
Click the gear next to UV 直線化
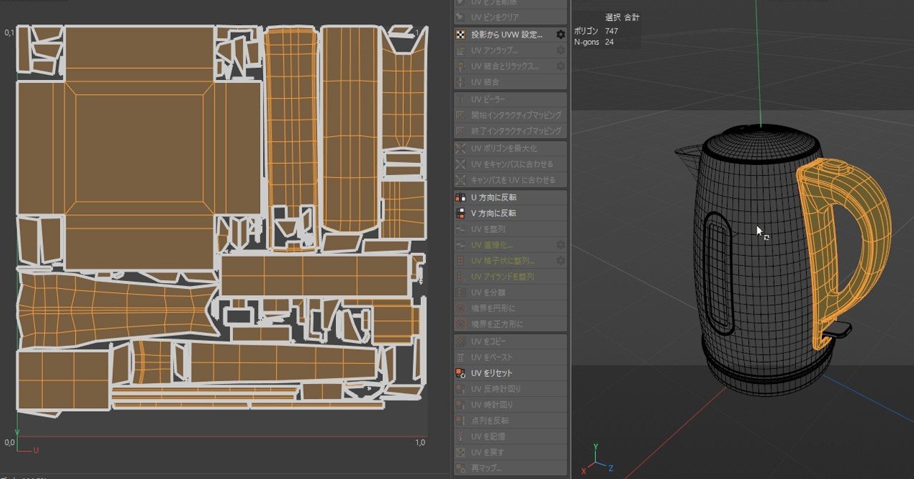(x=561, y=245)
